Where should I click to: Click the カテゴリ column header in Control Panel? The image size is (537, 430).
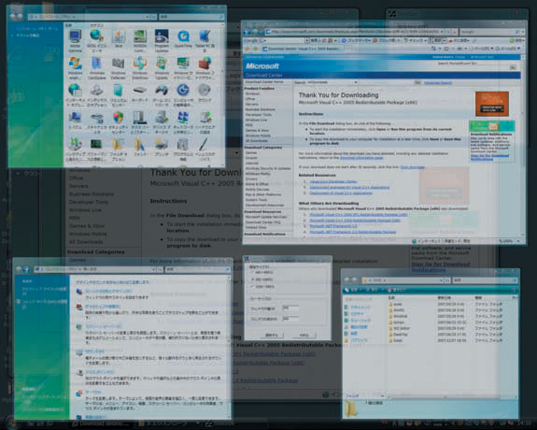tap(97, 25)
